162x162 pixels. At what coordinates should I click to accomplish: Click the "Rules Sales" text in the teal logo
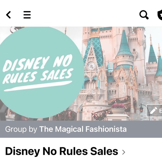[38, 76]
